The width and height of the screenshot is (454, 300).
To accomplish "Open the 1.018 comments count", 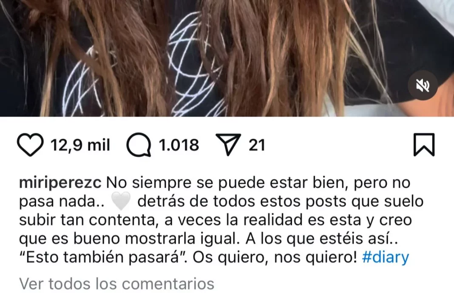I will point(179,145).
